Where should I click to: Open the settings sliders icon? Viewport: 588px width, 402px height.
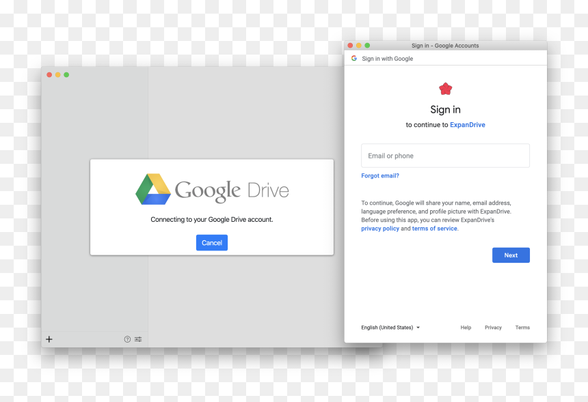138,339
